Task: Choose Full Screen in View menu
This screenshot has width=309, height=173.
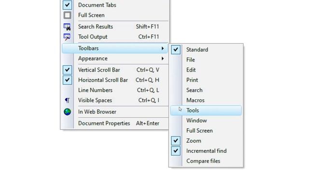Action: point(115,15)
